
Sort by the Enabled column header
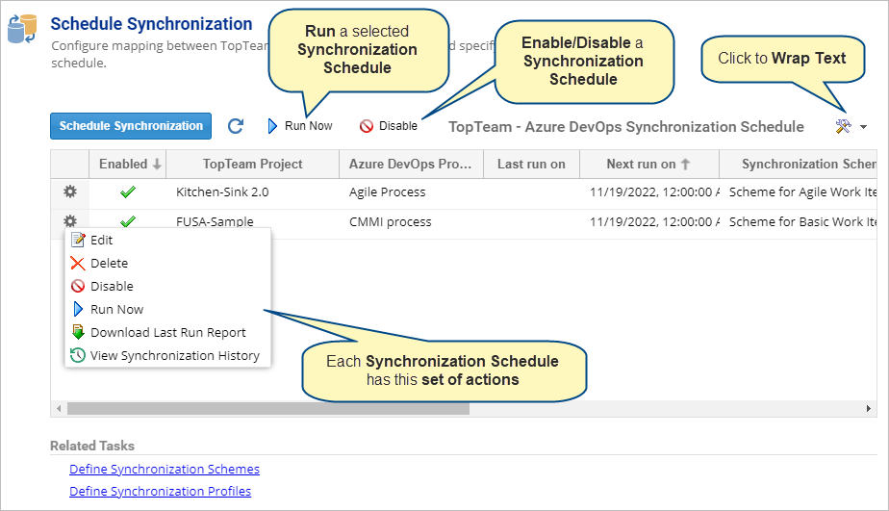click(x=128, y=164)
